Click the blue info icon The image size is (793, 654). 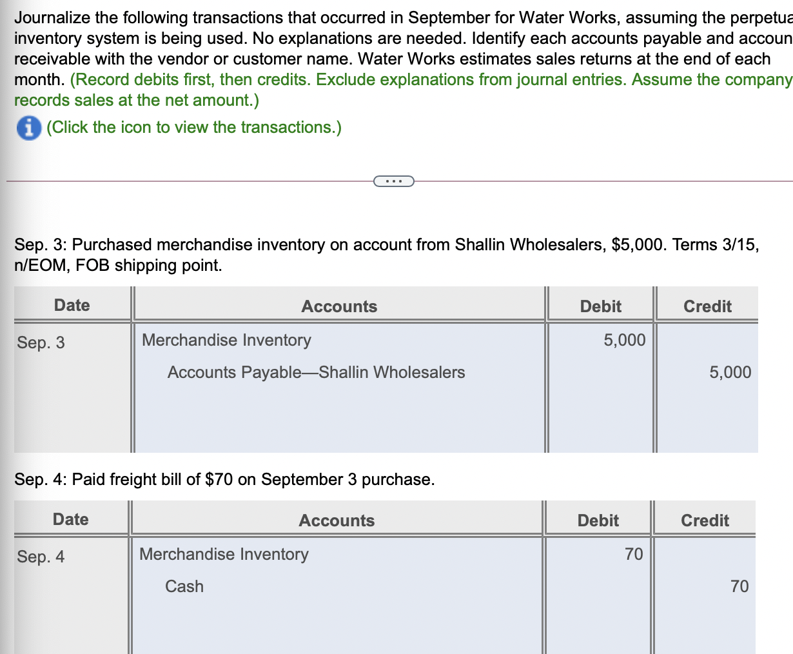(28, 128)
